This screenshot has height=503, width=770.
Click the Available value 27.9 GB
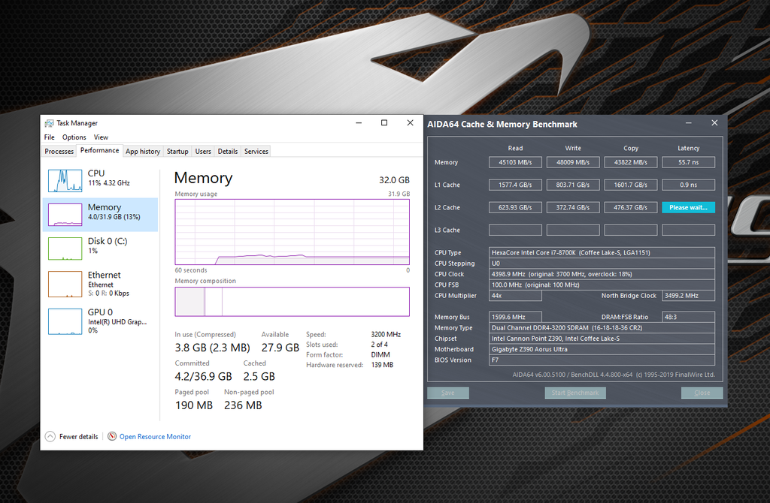click(280, 348)
